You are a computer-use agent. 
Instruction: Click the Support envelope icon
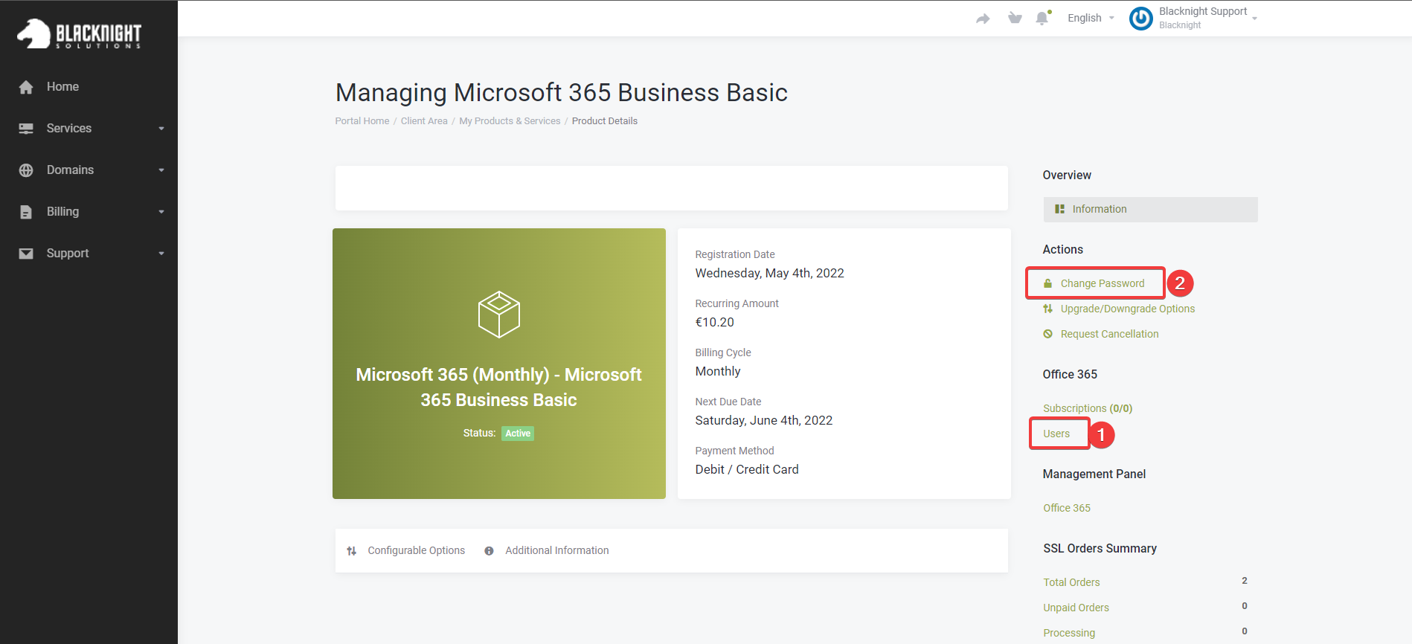(x=26, y=254)
